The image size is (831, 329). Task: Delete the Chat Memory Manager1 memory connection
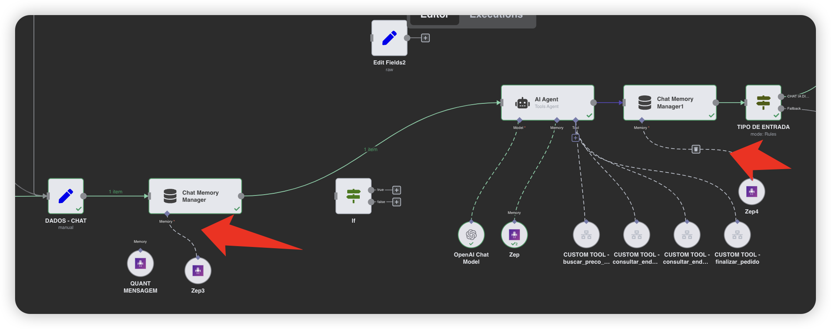point(696,149)
